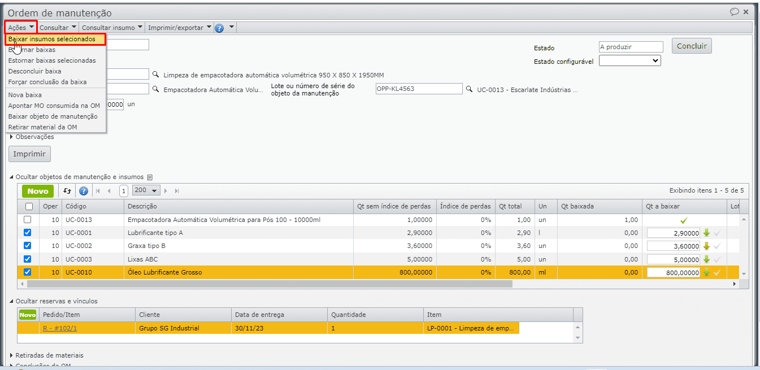Click magnifier next to Empacotadora Automática Volu...
This screenshot has width=760, height=370.
(157, 89)
